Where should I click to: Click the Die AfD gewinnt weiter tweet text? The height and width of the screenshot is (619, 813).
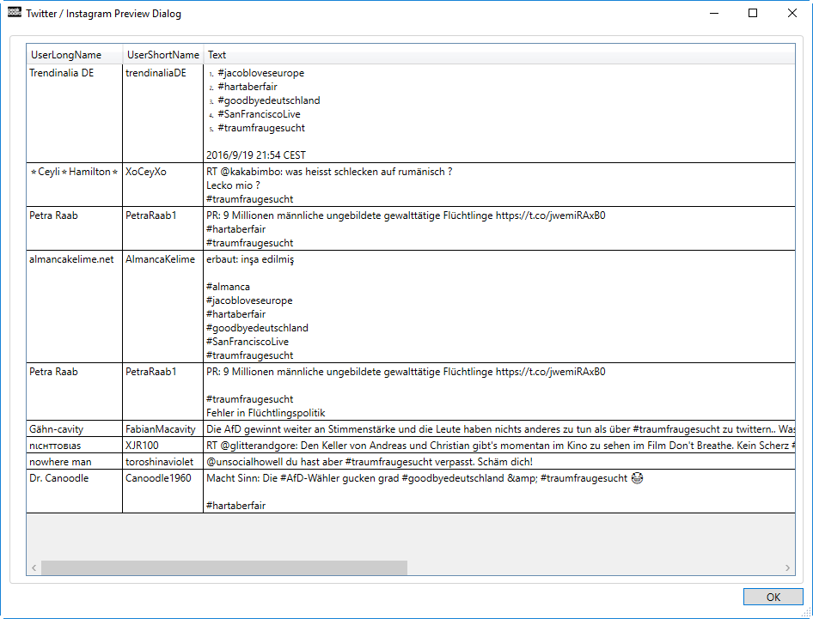pos(500,429)
